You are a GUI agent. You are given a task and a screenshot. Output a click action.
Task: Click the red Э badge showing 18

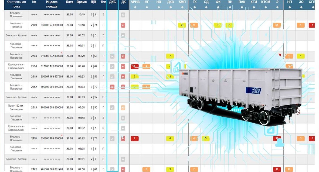tap(277, 139)
